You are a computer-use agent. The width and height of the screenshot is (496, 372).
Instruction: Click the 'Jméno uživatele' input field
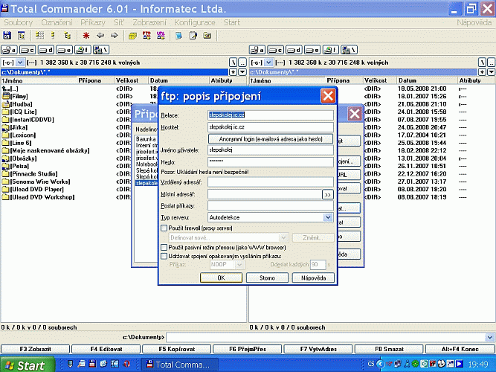(x=270, y=150)
